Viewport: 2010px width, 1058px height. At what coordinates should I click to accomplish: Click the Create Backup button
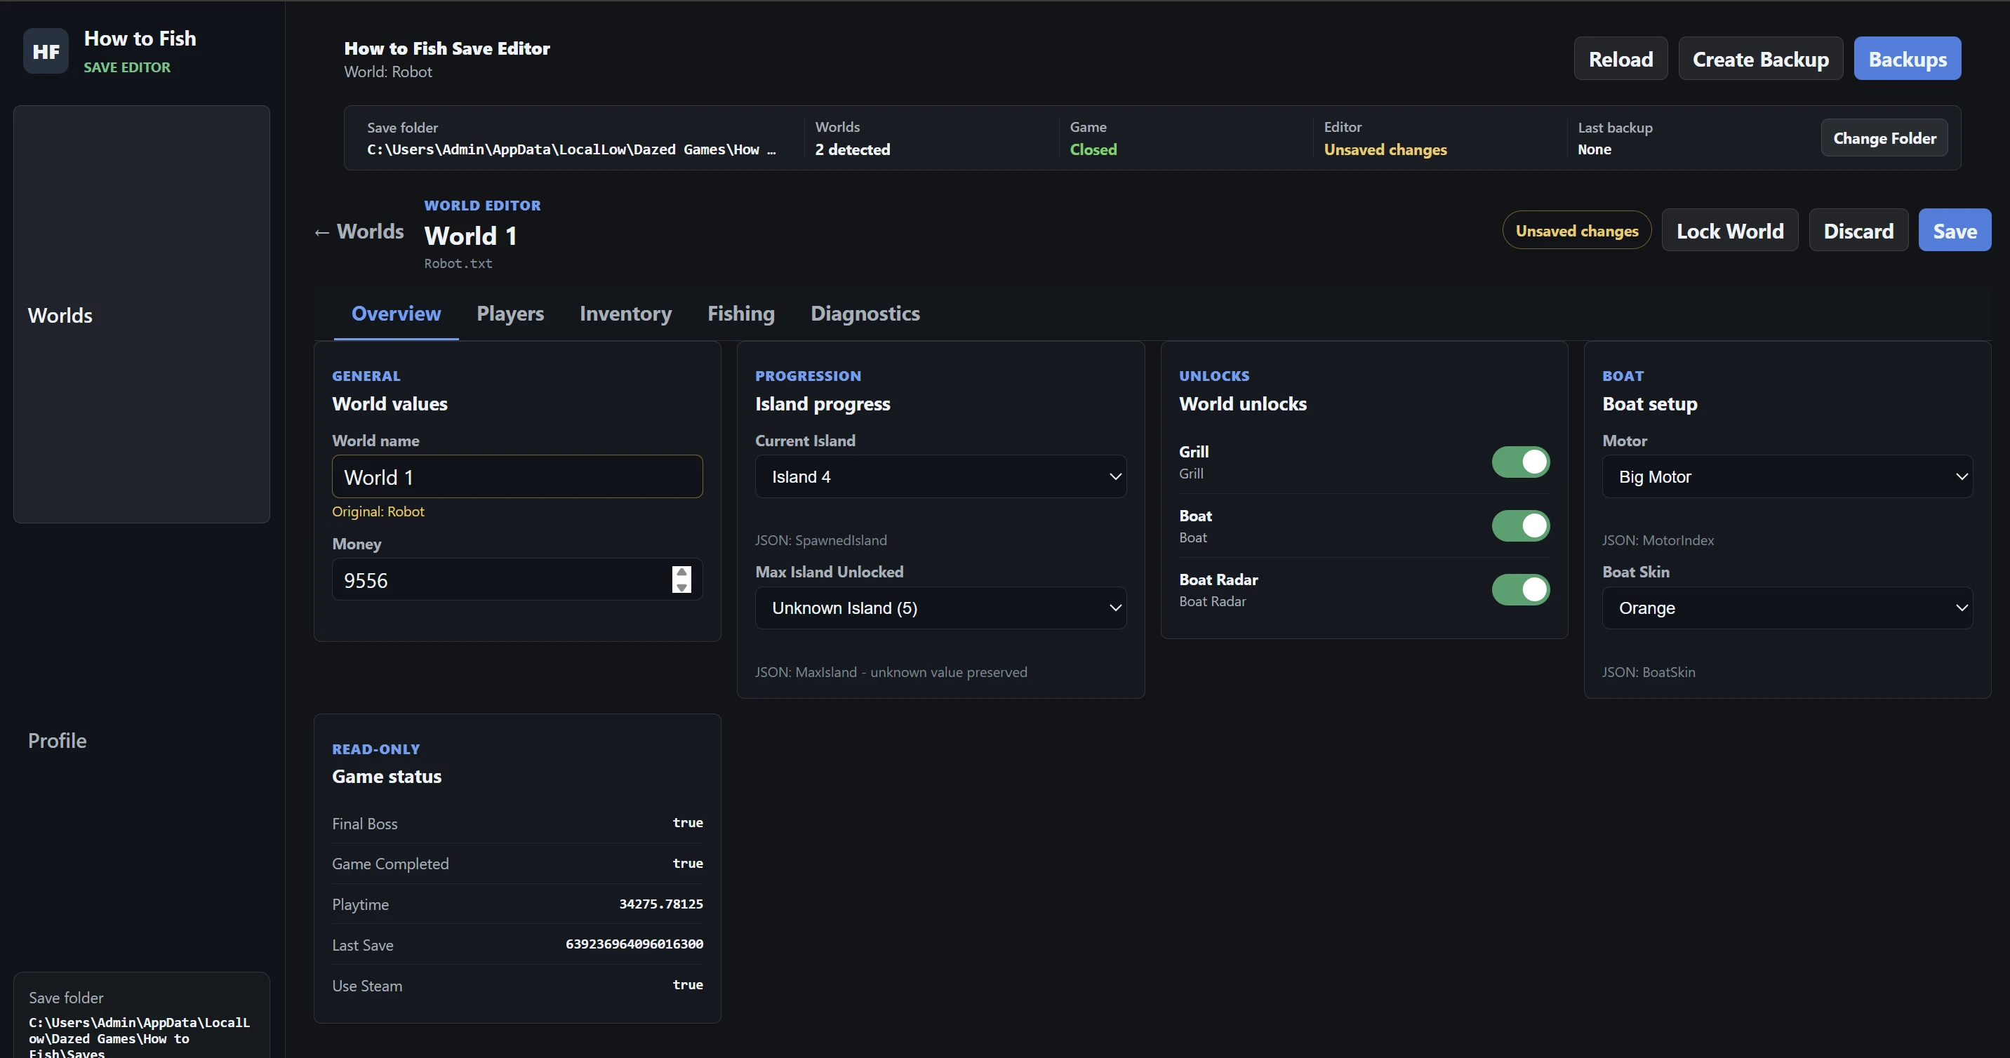click(1760, 58)
